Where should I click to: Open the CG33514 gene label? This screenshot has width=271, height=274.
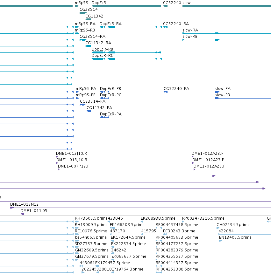coord(89,10)
